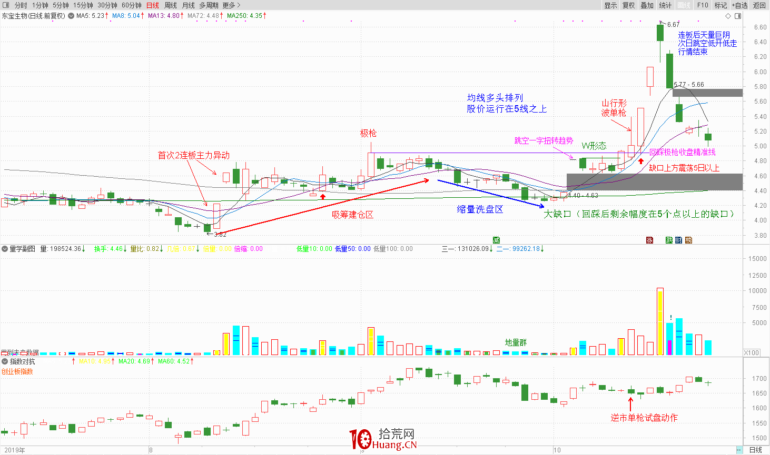
Task: Click the 低量100: 0.00 readout
Action: click(x=393, y=249)
